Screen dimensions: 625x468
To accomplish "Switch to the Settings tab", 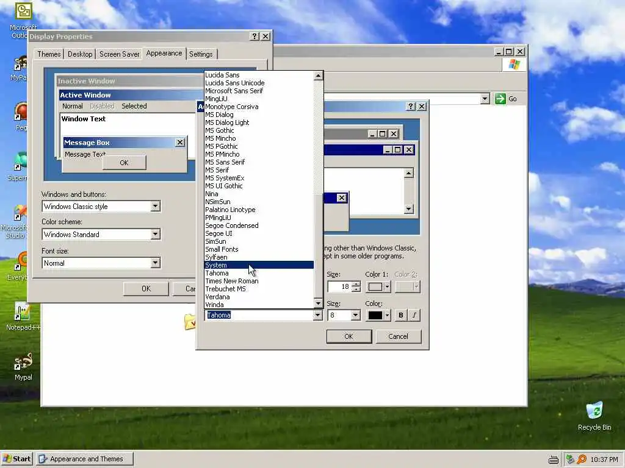I will click(x=201, y=54).
